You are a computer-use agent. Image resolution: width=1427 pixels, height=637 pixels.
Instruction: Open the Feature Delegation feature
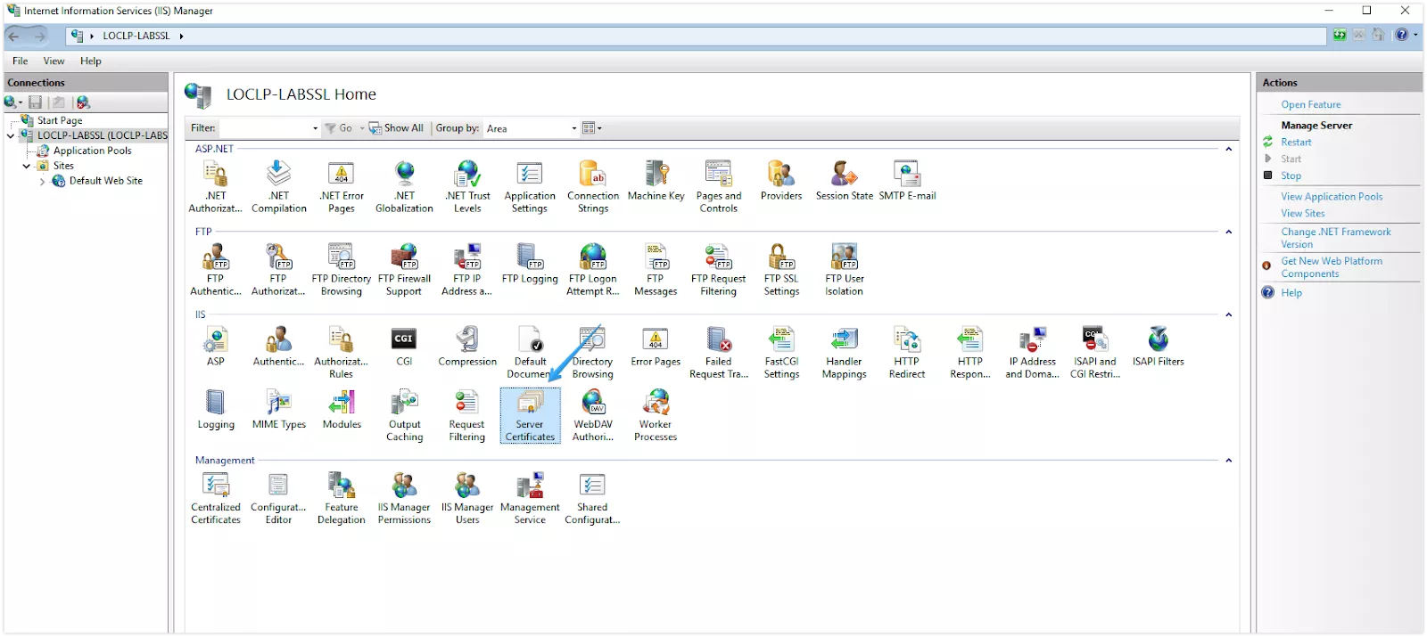(342, 499)
